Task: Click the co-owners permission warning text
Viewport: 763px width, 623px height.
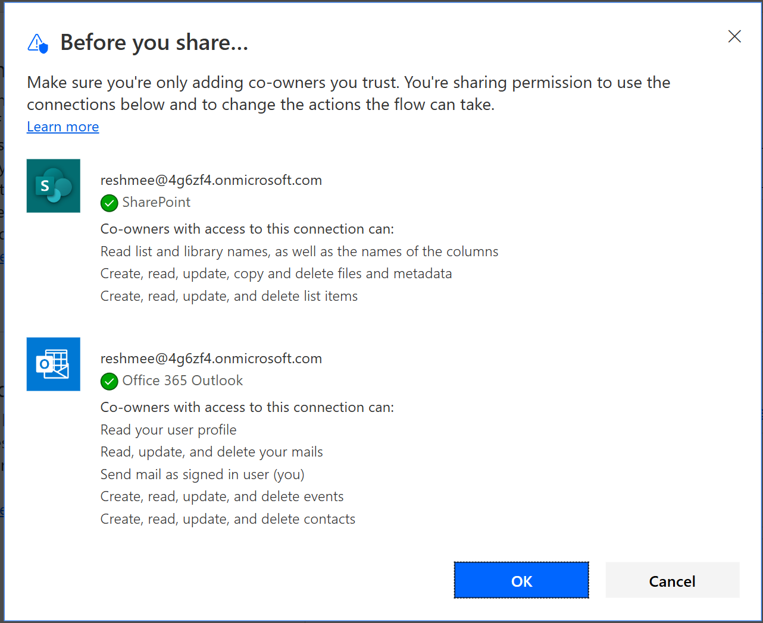Action: pos(348,93)
